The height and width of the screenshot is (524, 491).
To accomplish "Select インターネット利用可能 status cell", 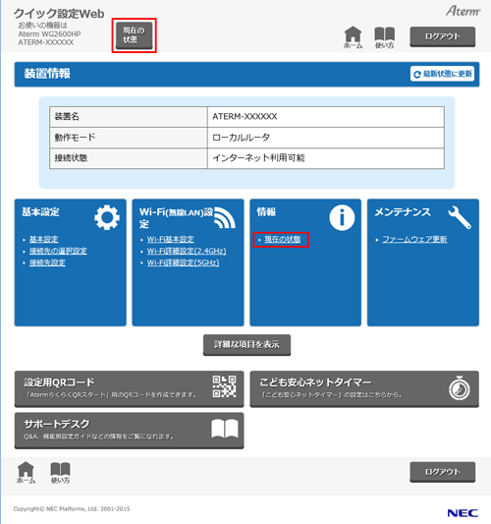I will [325, 158].
